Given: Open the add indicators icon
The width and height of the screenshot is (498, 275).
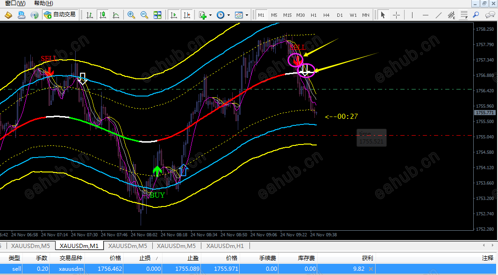Looking at the screenshot, I should click(x=203, y=15).
